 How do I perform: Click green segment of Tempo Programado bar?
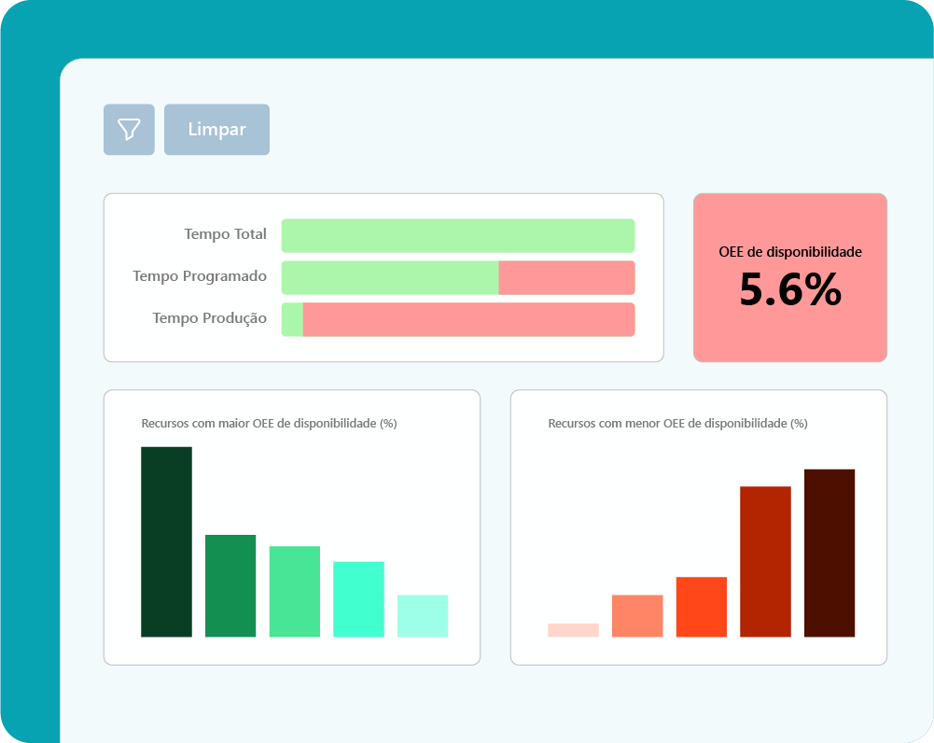pyautogui.click(x=390, y=277)
